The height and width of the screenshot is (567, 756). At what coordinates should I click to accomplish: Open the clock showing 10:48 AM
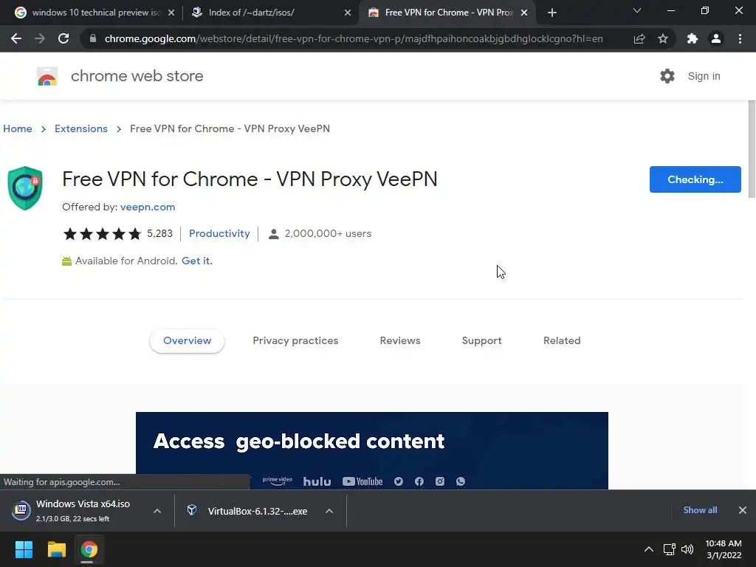724,549
